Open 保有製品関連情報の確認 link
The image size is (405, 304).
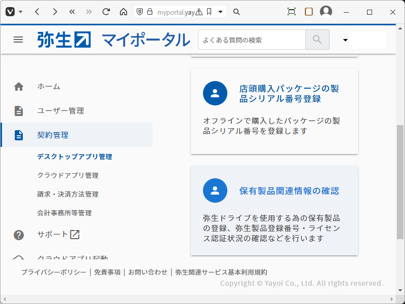tap(289, 191)
